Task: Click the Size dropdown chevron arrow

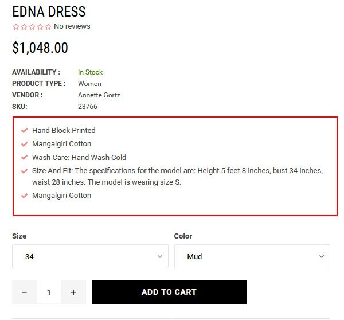Action: tap(160, 256)
